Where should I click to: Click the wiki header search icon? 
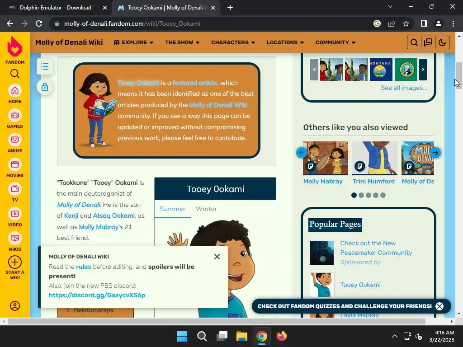click(414, 42)
